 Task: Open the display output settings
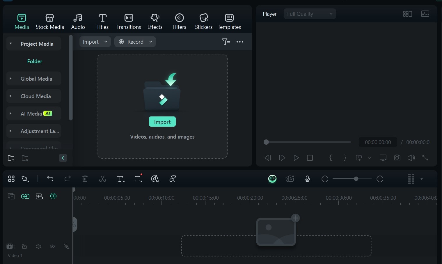pos(383,158)
